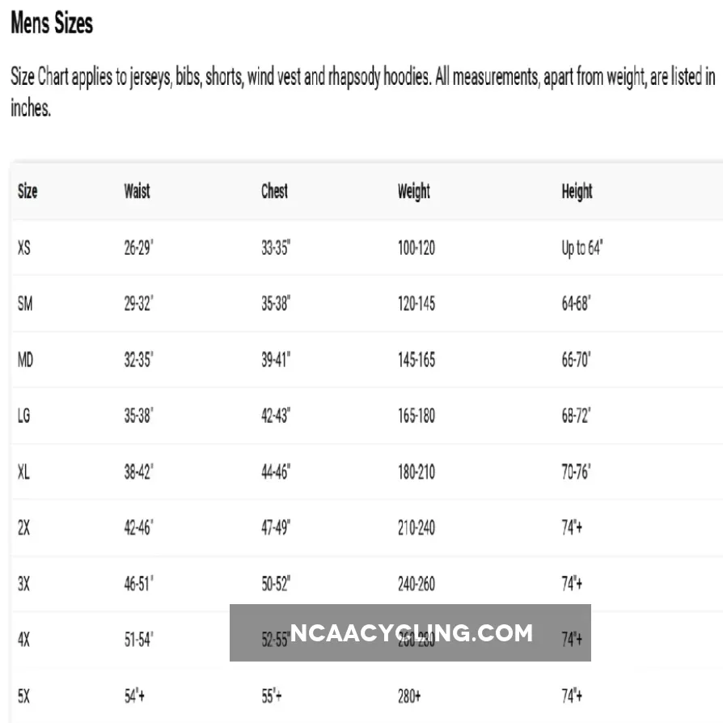Select the 5X size label
The width and height of the screenshot is (723, 723).
[24, 695]
